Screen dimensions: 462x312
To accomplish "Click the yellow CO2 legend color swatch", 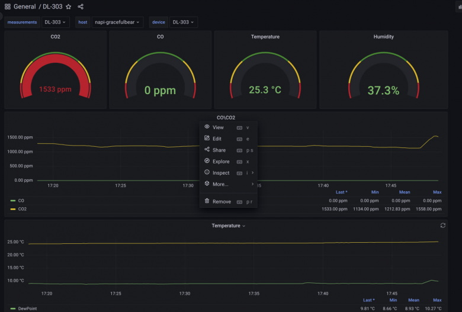I will [13, 209].
